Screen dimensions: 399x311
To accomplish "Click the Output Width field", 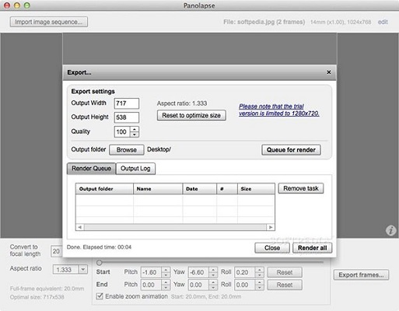I will click(x=127, y=103).
